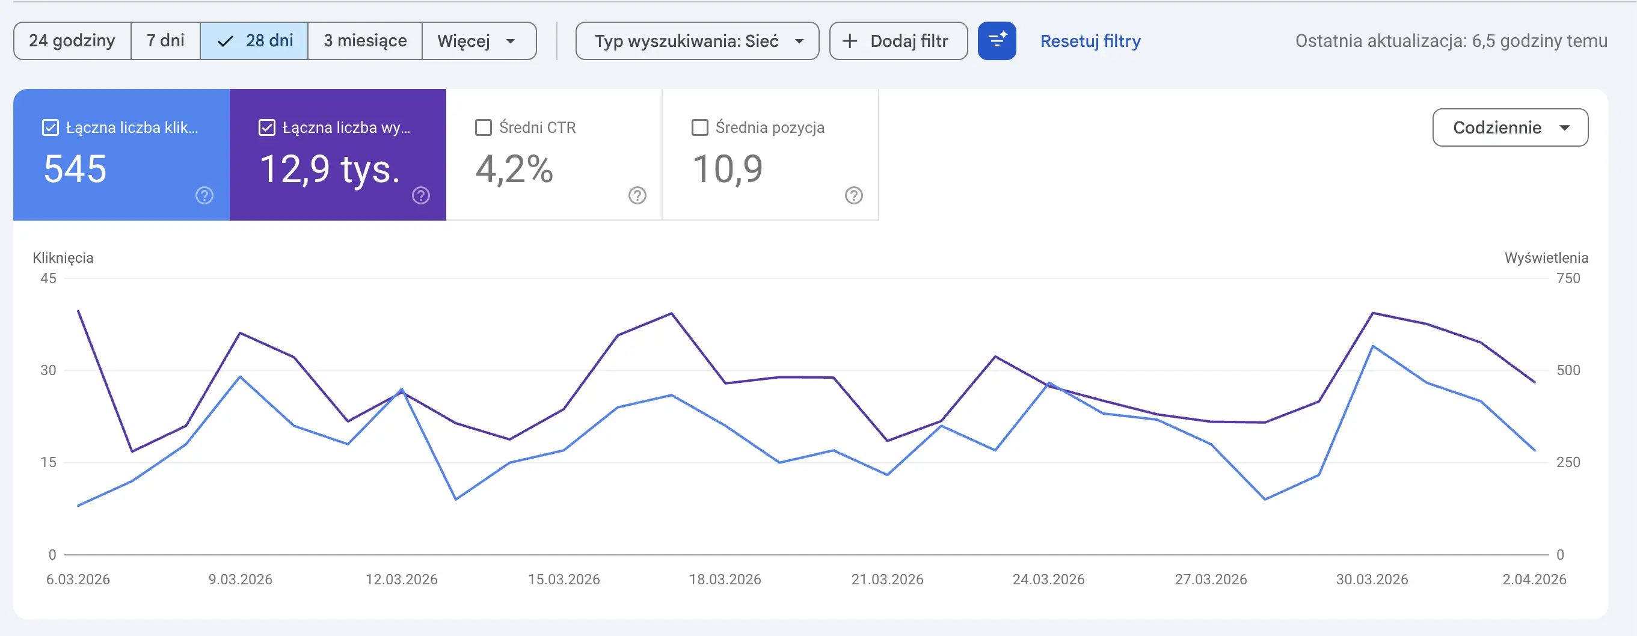Enable the Średnia pozycja checkbox
1637x636 pixels.
tap(699, 127)
